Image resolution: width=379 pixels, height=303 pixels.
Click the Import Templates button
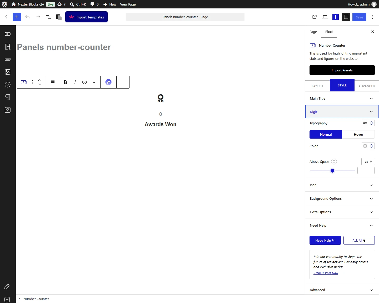click(86, 17)
